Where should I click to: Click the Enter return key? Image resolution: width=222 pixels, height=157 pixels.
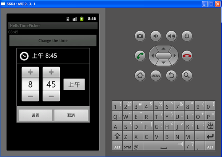point(210,136)
